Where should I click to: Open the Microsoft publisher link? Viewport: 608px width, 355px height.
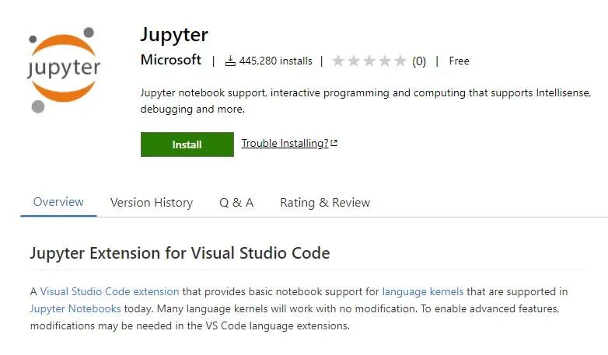click(171, 61)
